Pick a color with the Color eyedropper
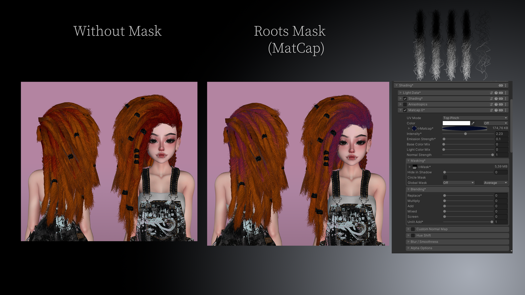The image size is (525, 295). coord(473,123)
